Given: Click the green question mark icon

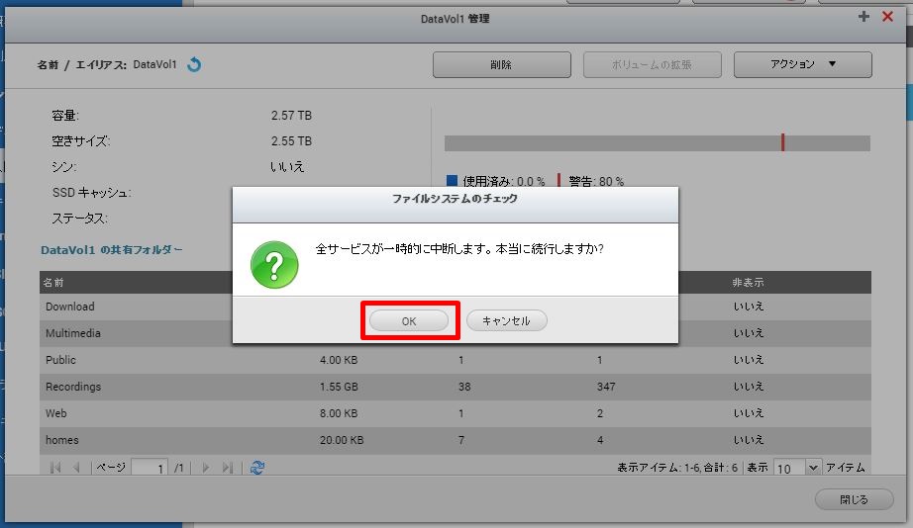Looking at the screenshot, I should coord(274,265).
